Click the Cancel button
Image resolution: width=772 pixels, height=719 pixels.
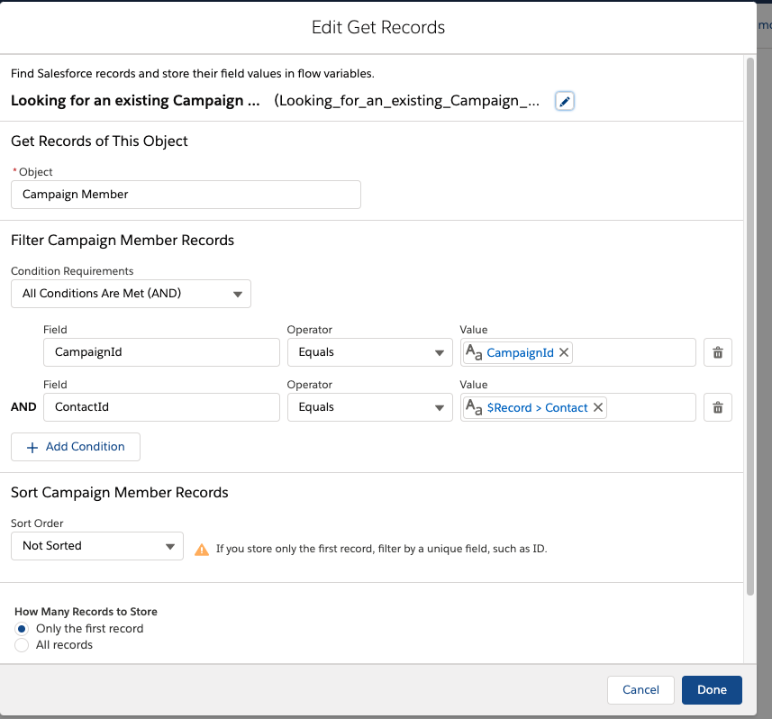(640, 690)
